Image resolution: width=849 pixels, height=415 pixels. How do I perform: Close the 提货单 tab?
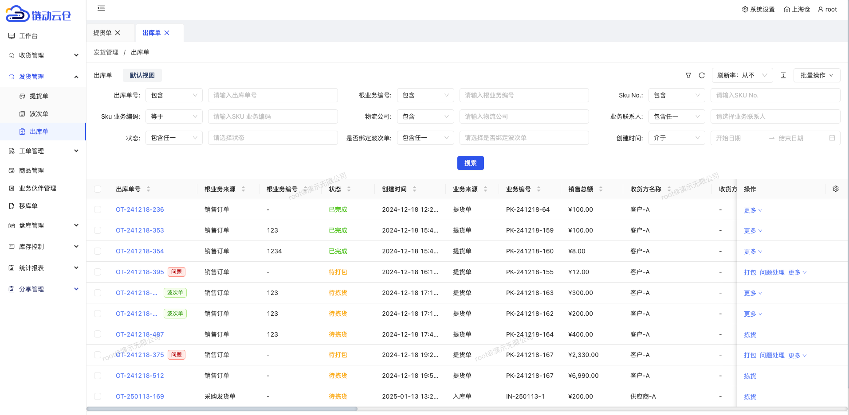[x=118, y=33]
